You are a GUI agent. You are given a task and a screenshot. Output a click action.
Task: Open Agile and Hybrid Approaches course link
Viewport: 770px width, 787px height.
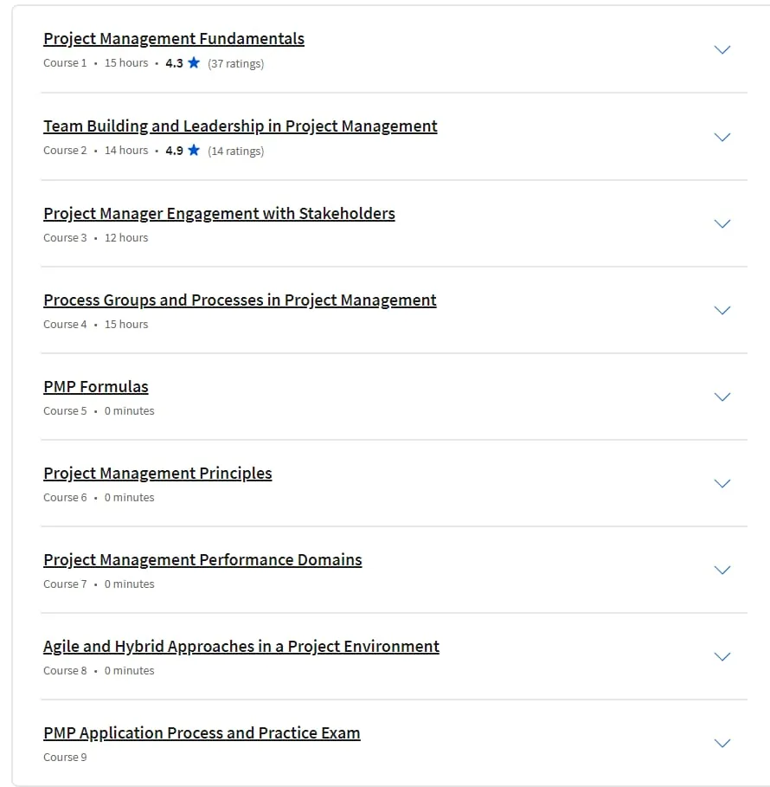click(241, 647)
